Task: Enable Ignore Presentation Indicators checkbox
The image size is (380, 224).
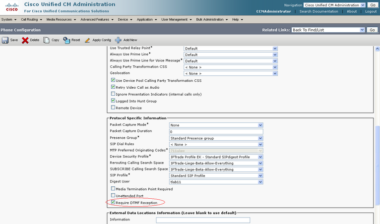Action: (113, 94)
